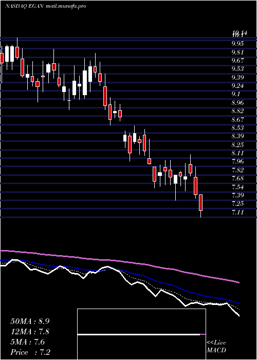Select the 7.68 price axis label

pos(238,178)
